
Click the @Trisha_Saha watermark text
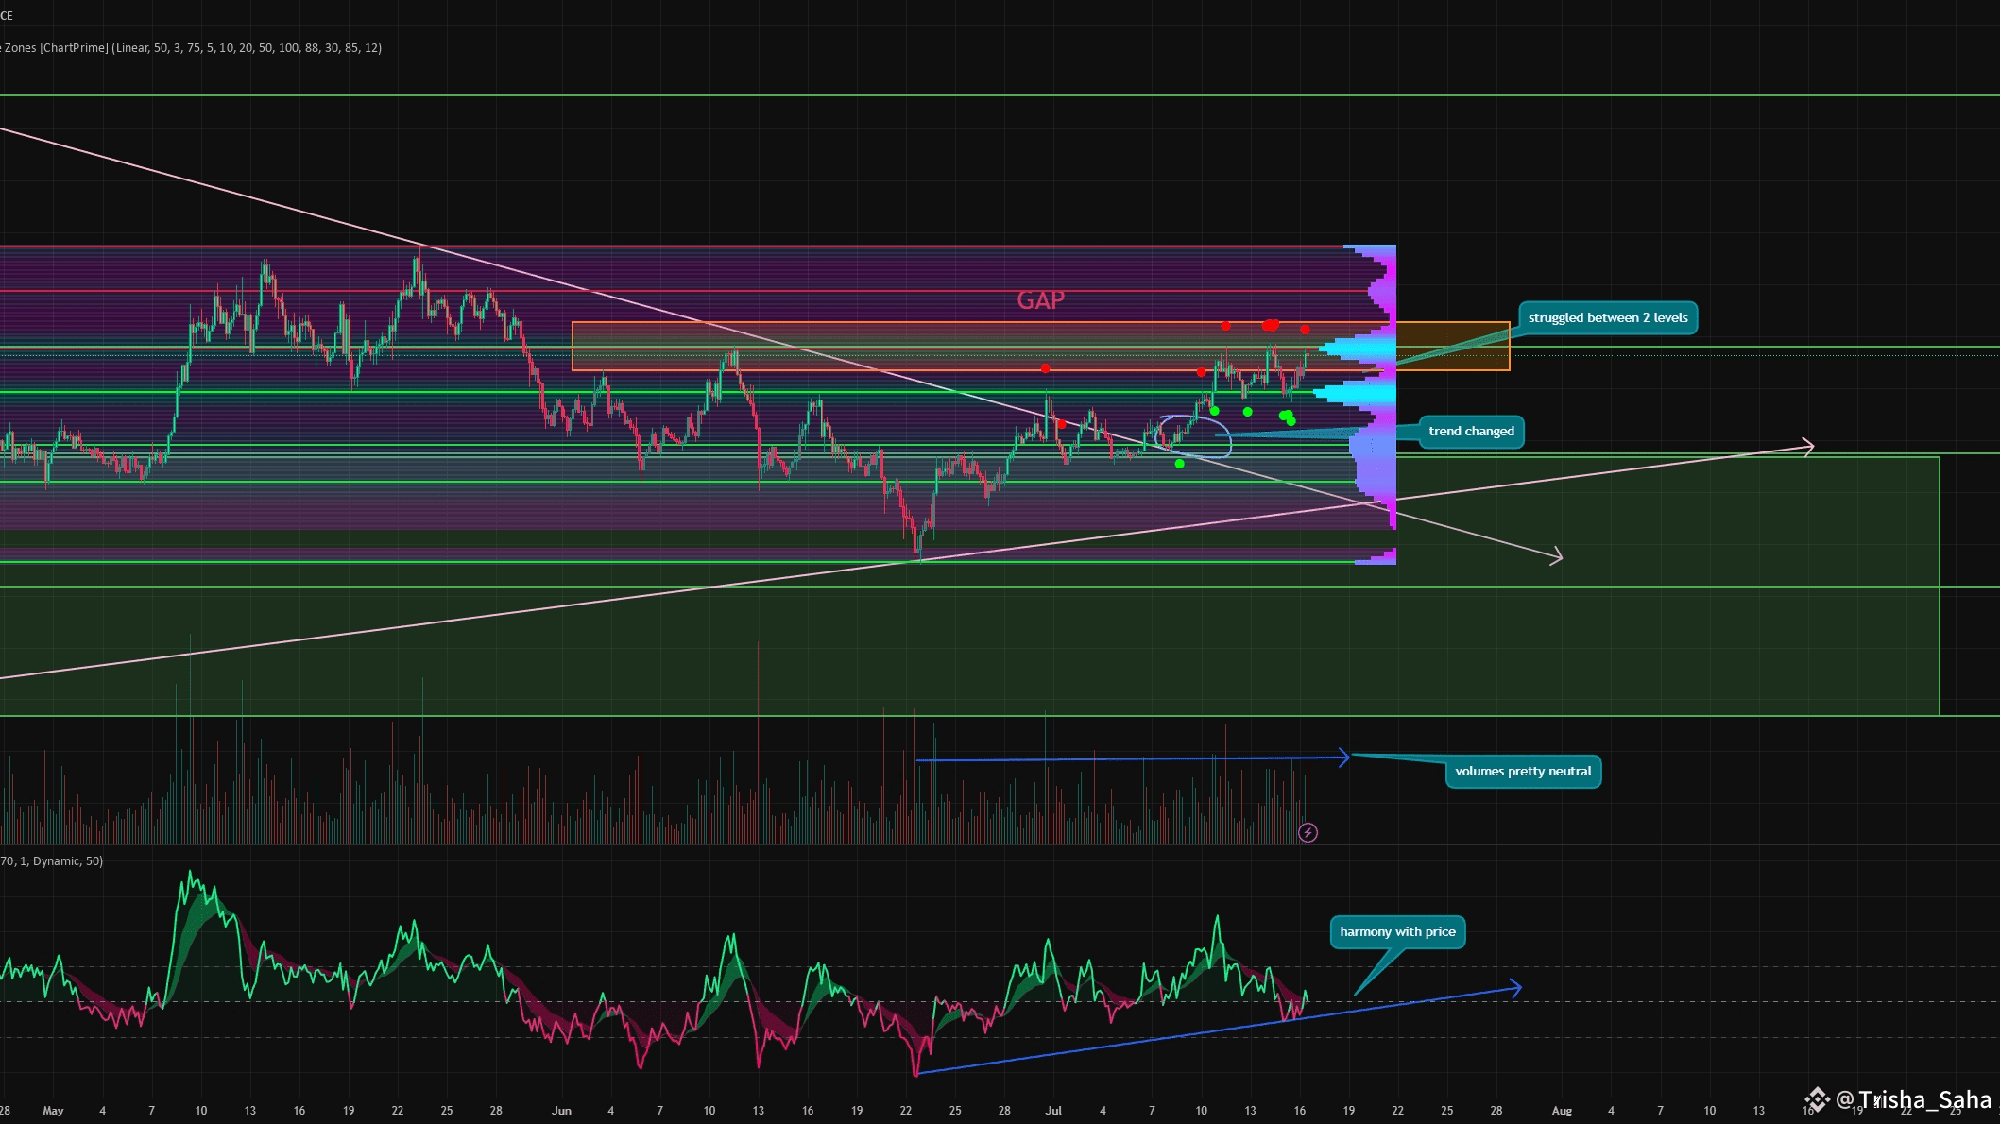1913,1099
